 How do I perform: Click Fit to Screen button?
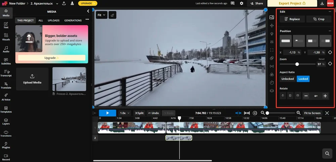312,113
